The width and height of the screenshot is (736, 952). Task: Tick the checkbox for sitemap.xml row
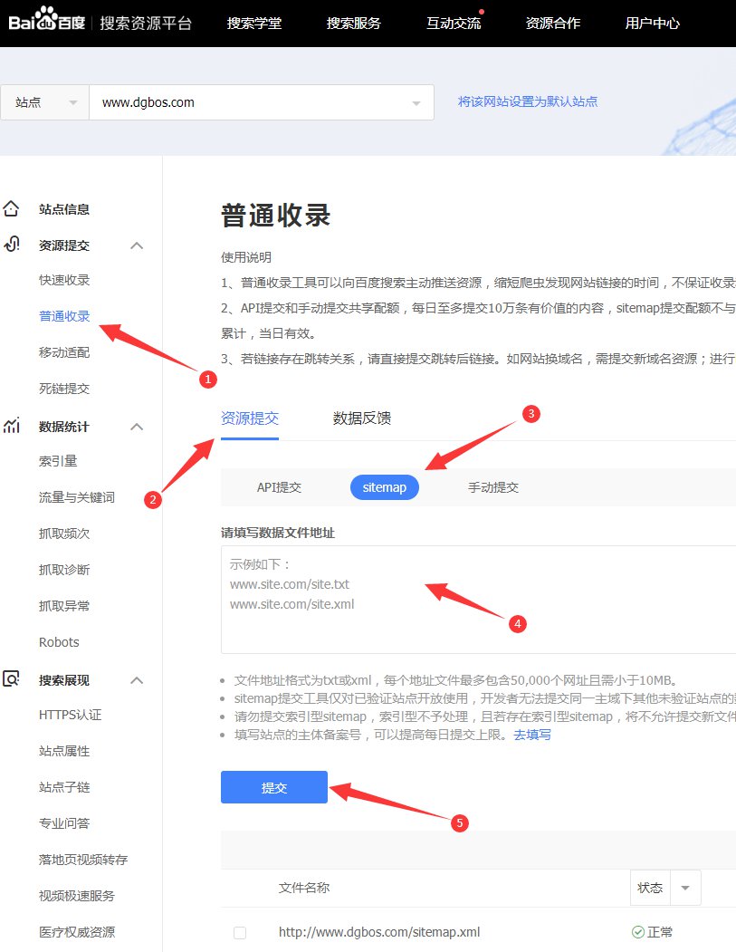[240, 932]
